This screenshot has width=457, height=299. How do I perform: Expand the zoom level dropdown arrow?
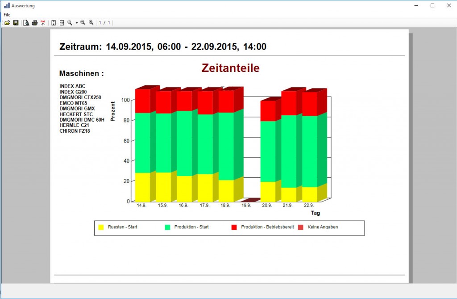[x=76, y=23]
